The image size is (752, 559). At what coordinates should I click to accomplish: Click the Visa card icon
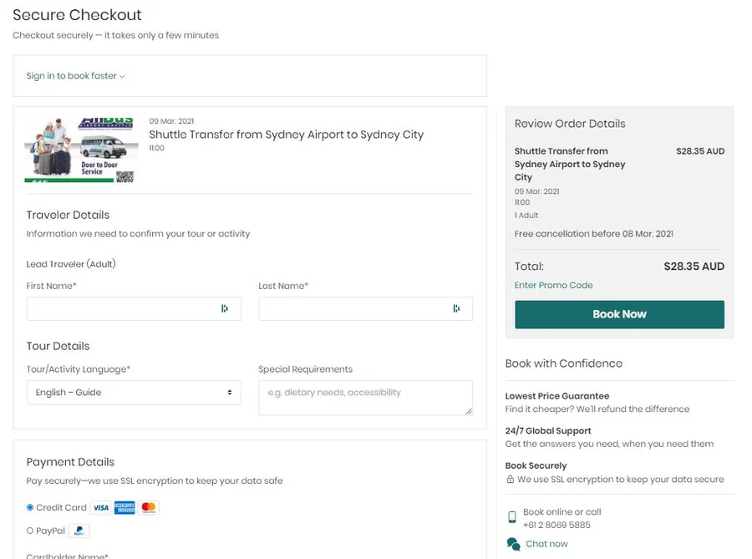[x=101, y=507]
